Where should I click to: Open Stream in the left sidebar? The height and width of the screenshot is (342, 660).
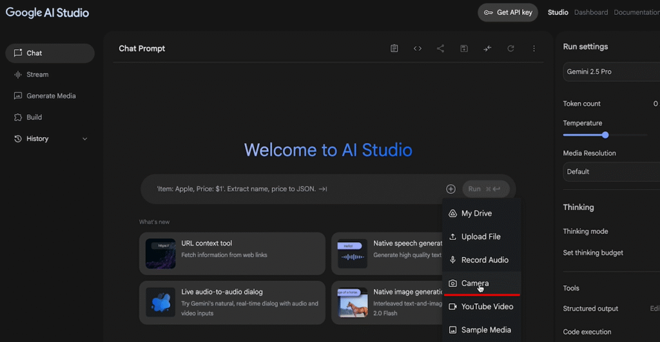pos(50,75)
